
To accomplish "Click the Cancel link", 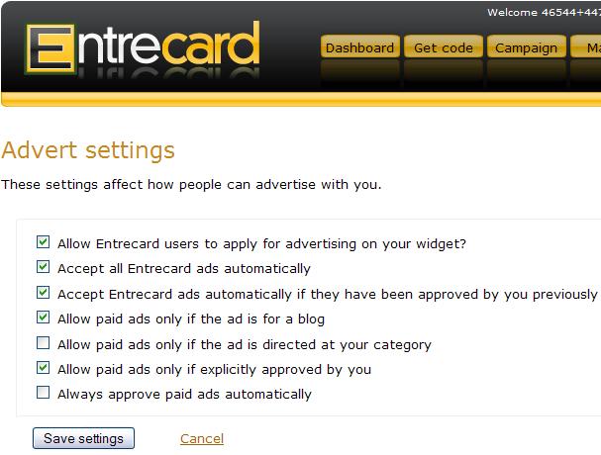I will coord(202,438).
